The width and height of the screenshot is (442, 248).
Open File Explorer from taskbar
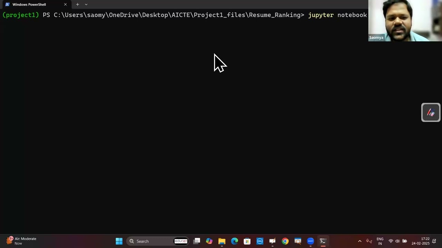[x=222, y=241]
